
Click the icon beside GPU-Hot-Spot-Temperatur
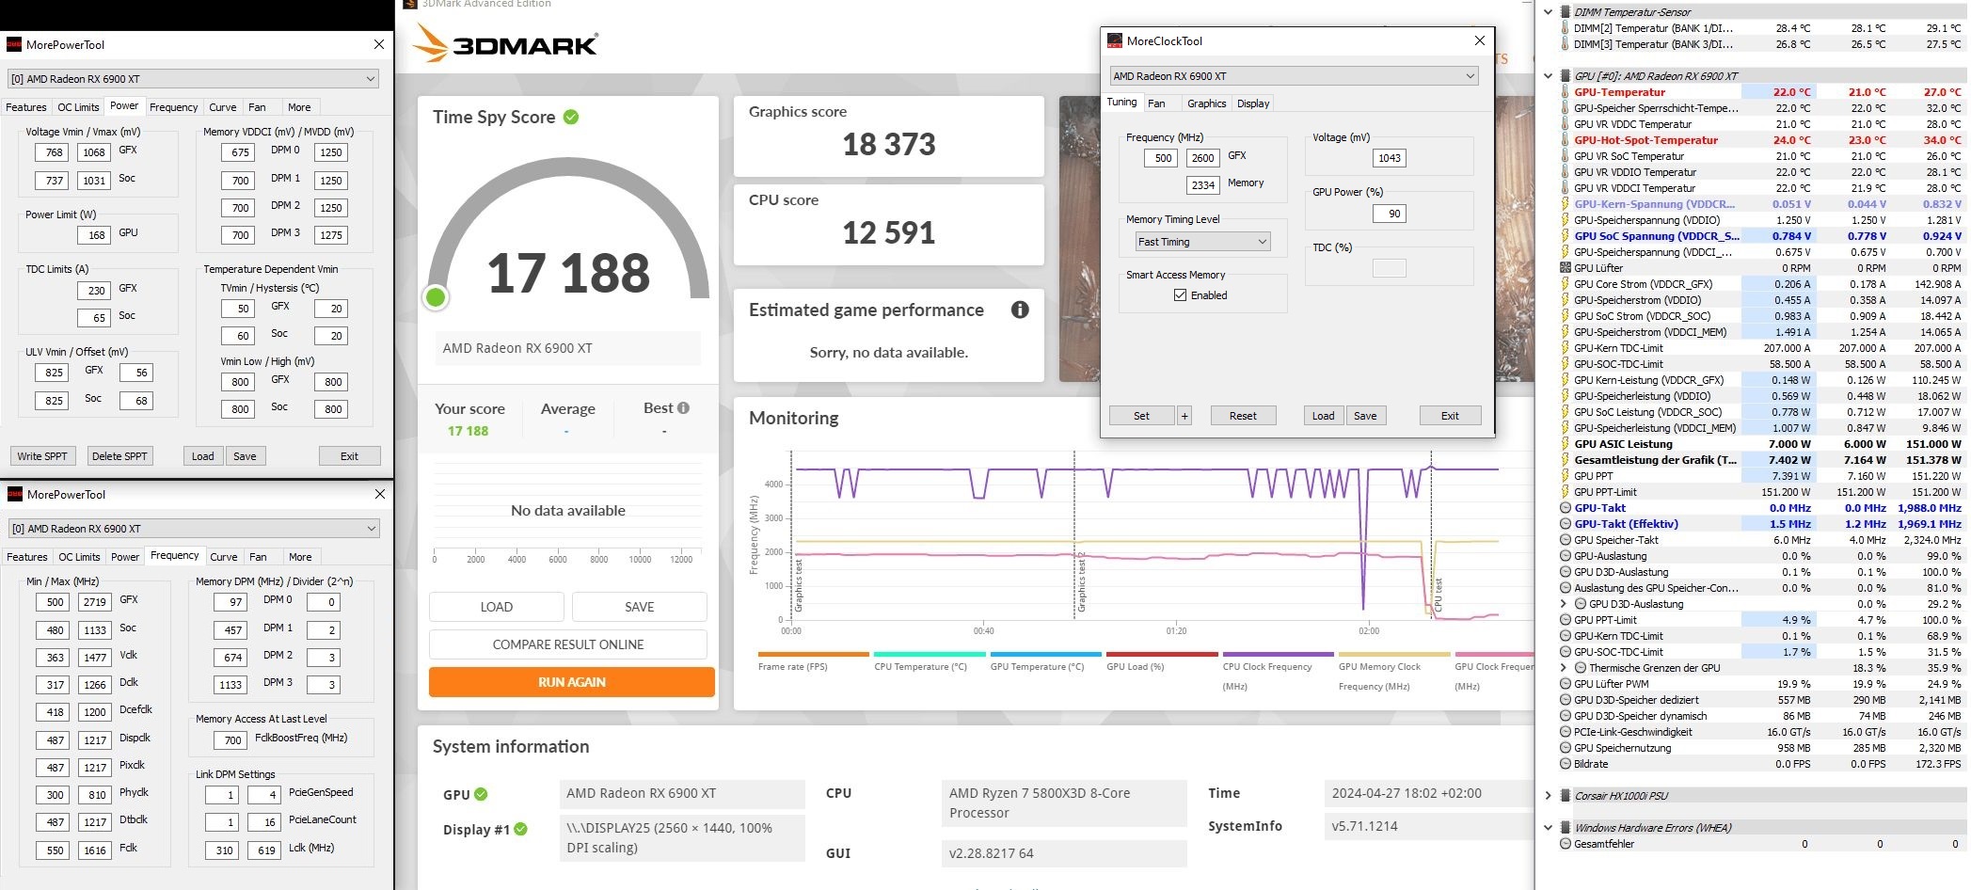pos(1566,140)
